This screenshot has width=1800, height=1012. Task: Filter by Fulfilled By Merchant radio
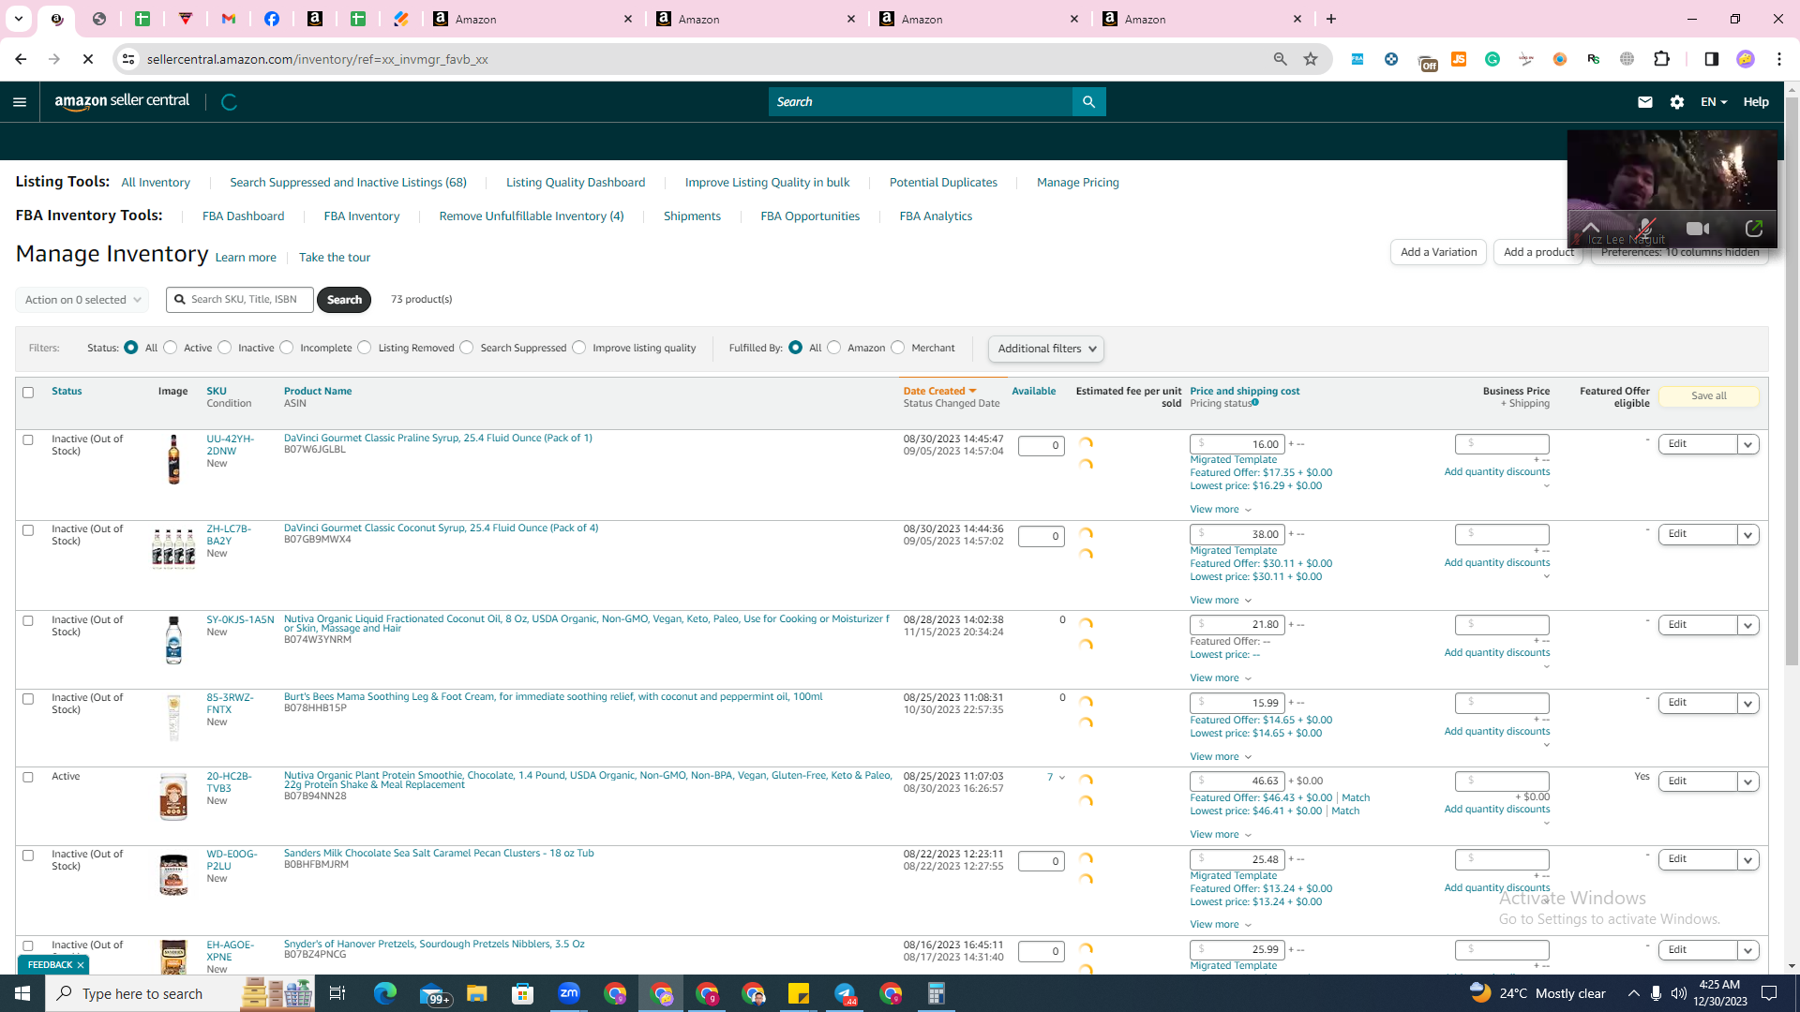click(898, 348)
